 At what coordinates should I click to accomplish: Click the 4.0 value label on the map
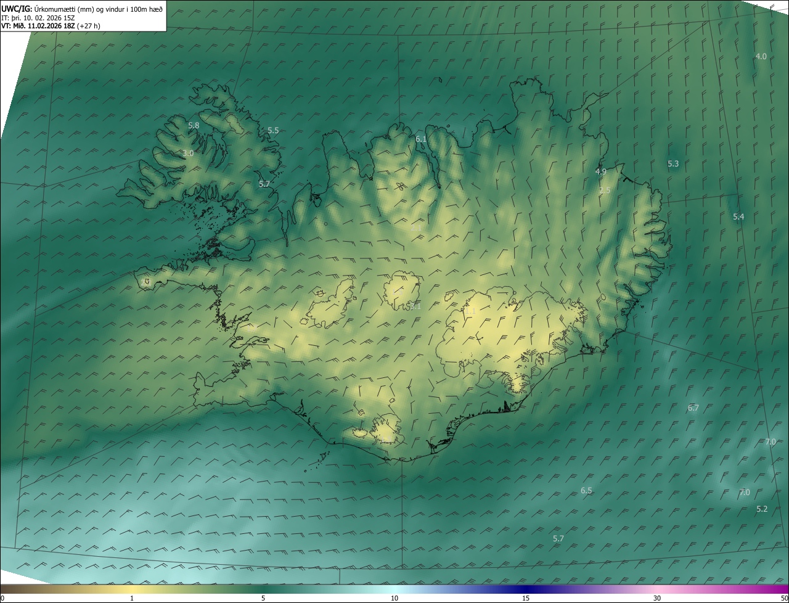click(761, 56)
